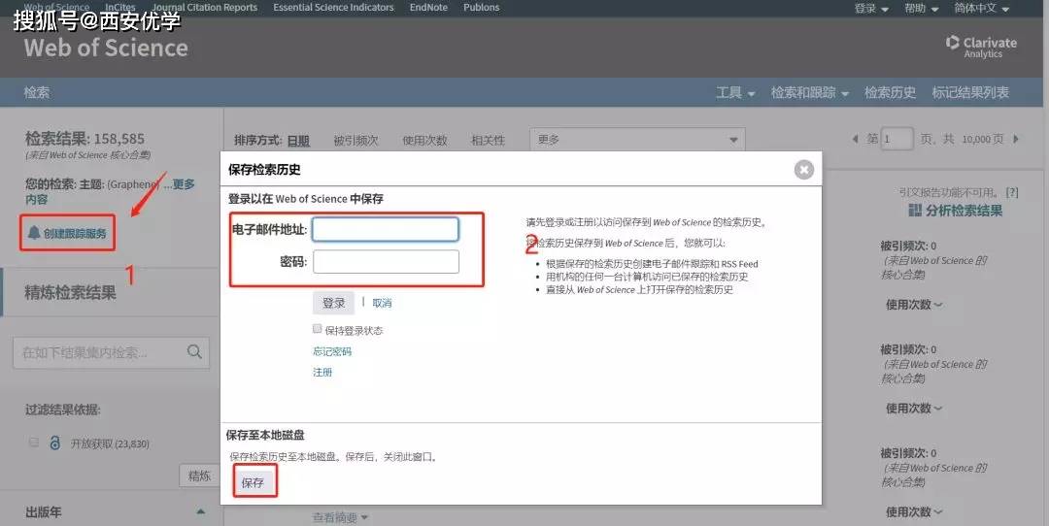The height and width of the screenshot is (526, 1049).
Task: Sort results by 使用次数
Action: pyautogui.click(x=424, y=141)
